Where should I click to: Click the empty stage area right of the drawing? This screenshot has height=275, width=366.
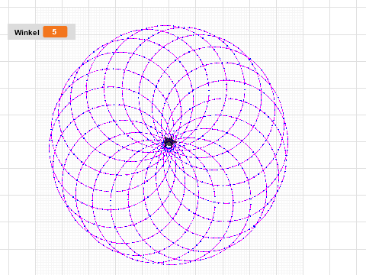[328, 143]
